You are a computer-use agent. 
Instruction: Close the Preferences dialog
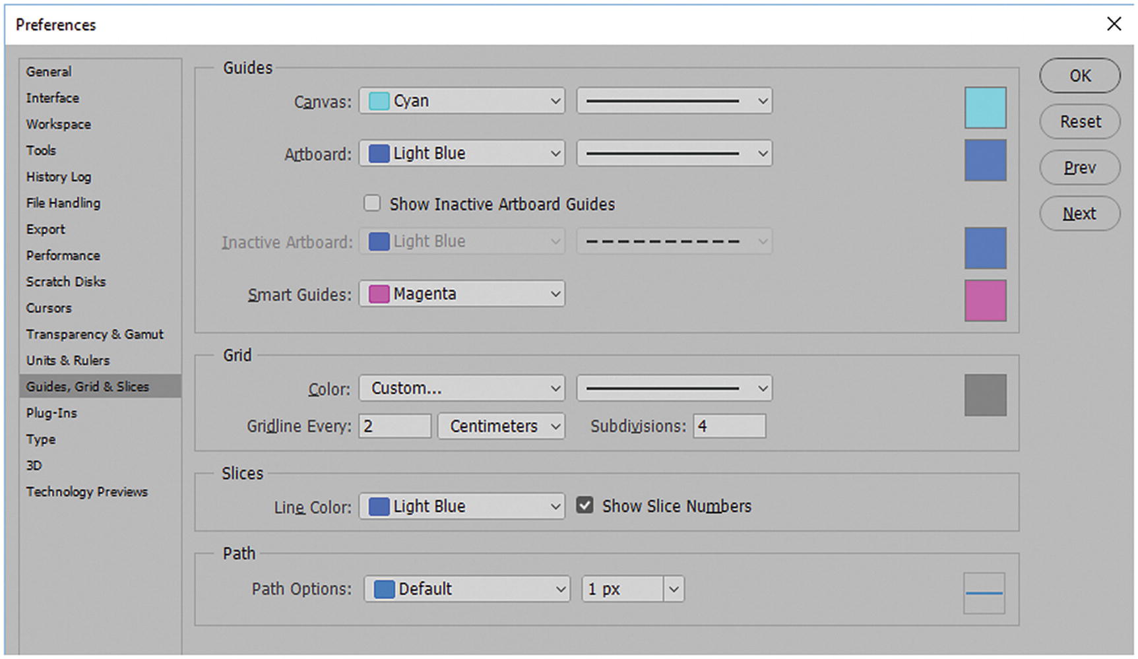(x=1114, y=24)
